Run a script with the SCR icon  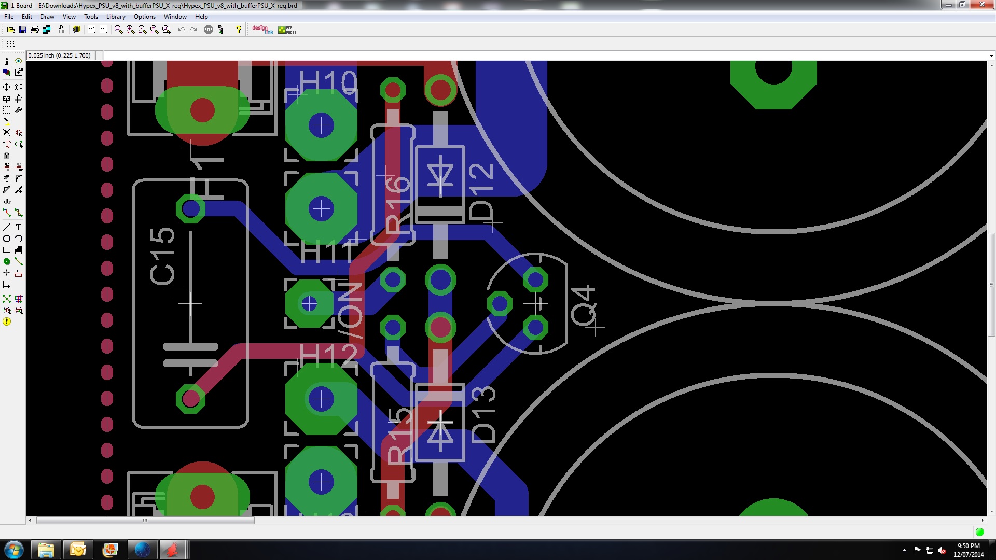tap(92, 30)
